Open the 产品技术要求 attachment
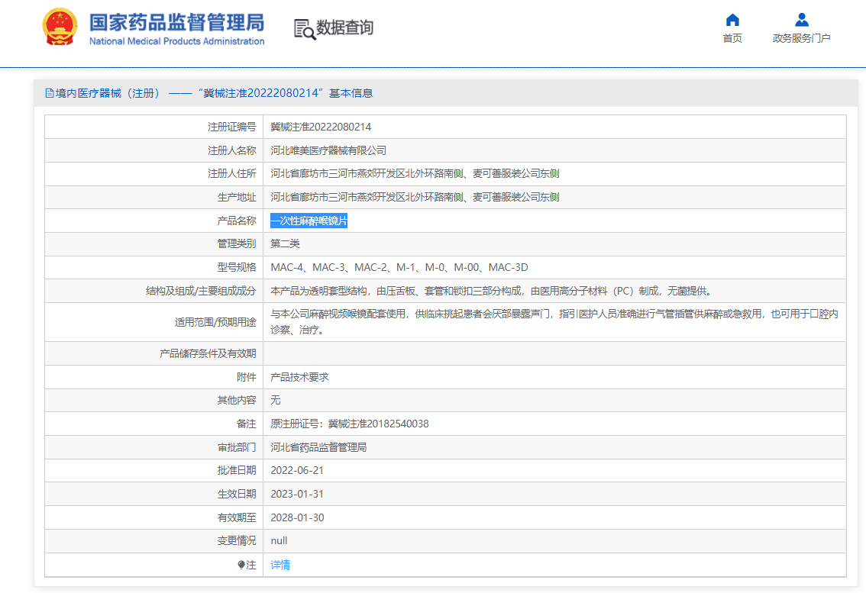This screenshot has height=593, width=866. point(299,376)
